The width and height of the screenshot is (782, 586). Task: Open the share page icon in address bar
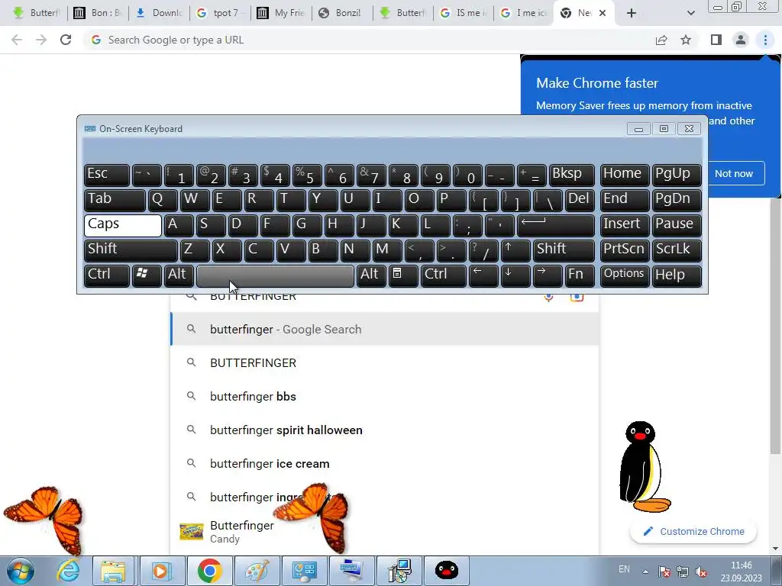pos(661,40)
